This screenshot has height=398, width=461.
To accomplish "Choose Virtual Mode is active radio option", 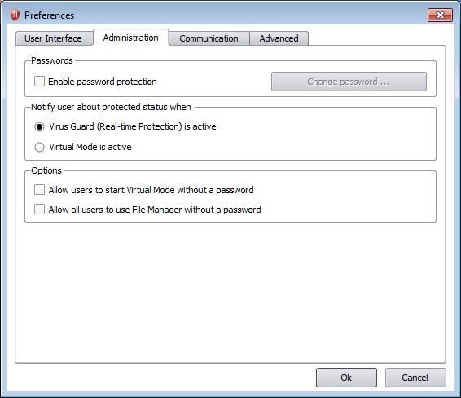I will coord(39,147).
